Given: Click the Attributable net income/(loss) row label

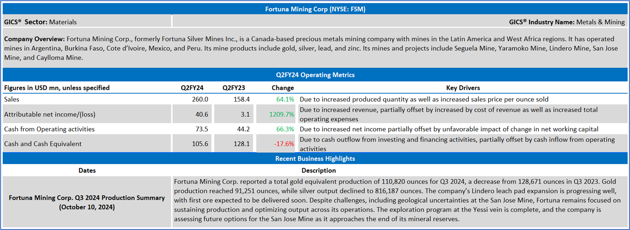Looking at the screenshot, I should [x=49, y=114].
